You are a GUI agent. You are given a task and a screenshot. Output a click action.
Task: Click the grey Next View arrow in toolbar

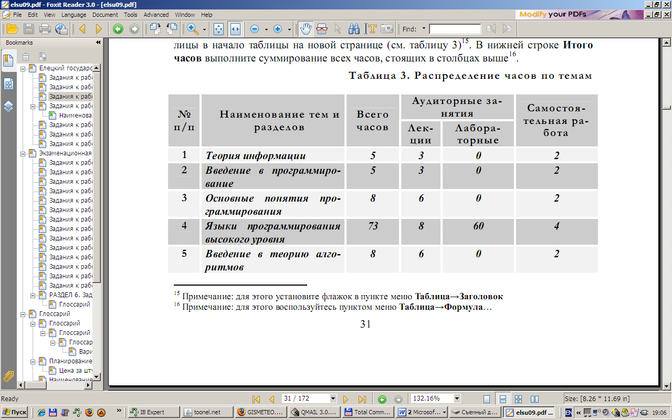pyautogui.click(x=134, y=29)
